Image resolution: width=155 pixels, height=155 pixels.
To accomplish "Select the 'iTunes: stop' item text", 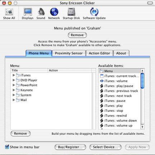I will tap(114, 111).
